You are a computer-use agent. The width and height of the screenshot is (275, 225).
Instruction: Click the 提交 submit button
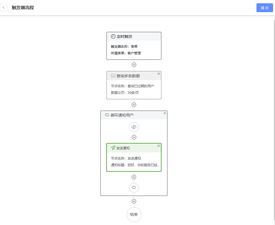click(x=265, y=8)
